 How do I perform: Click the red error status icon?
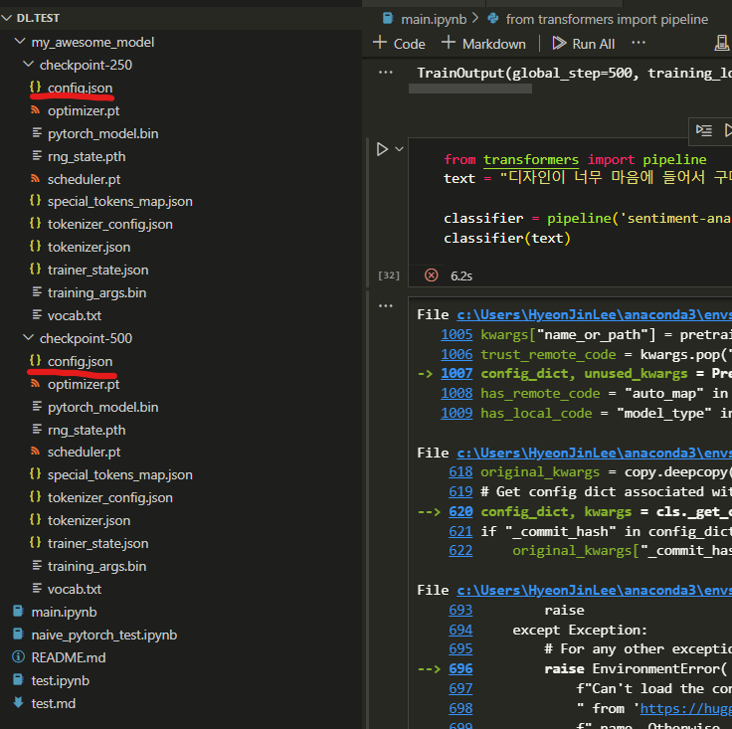[431, 275]
